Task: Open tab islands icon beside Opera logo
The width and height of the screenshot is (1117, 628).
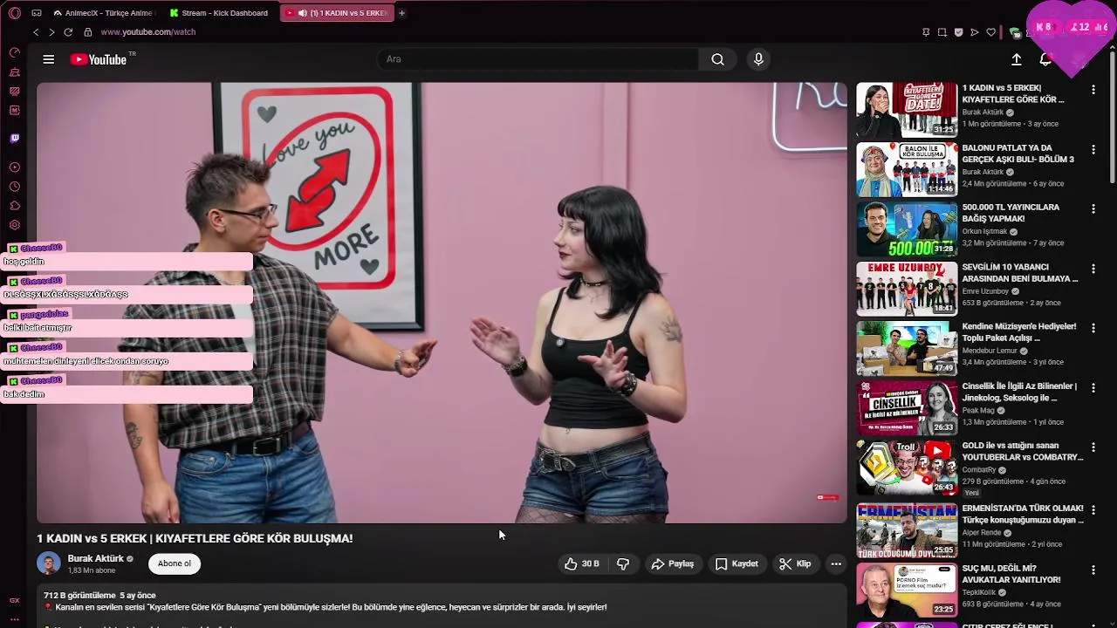Action: (37, 13)
